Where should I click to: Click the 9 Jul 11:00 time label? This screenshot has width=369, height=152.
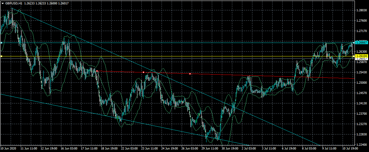pos(328,149)
